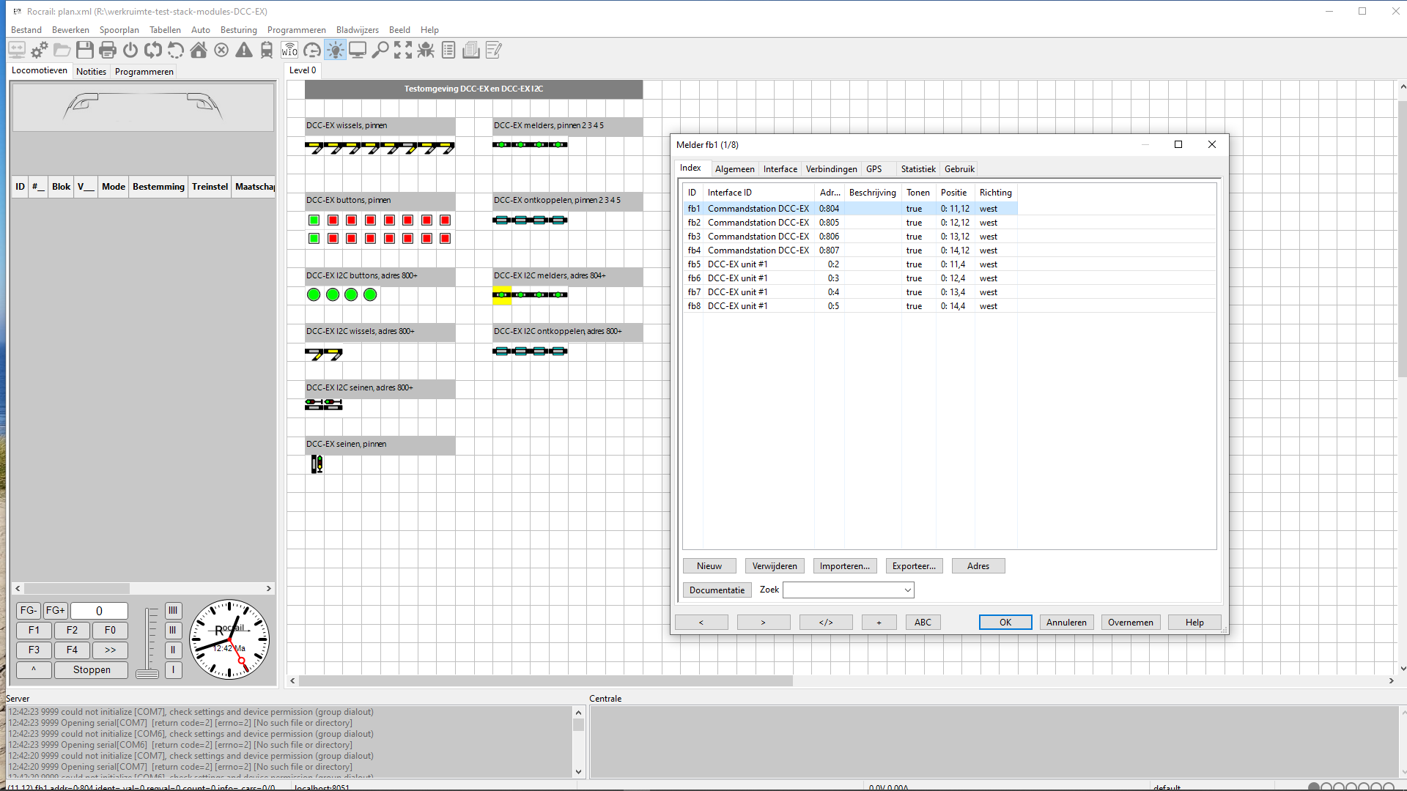Toggle first green I2C round button
Image resolution: width=1407 pixels, height=791 pixels.
(x=314, y=294)
